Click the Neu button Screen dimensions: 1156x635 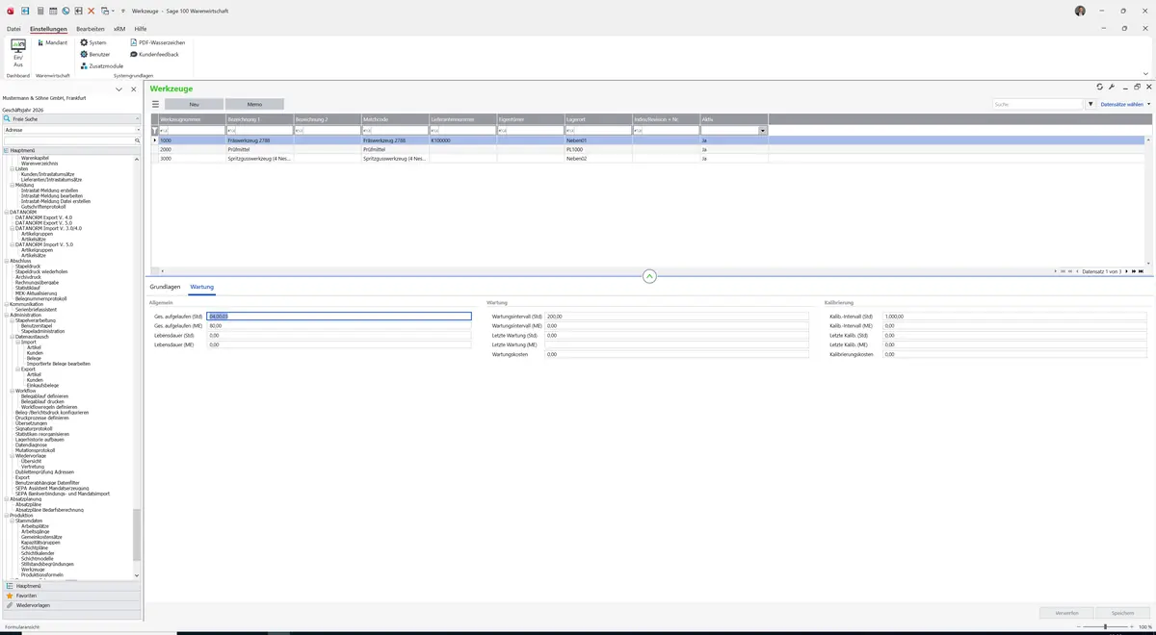click(195, 104)
